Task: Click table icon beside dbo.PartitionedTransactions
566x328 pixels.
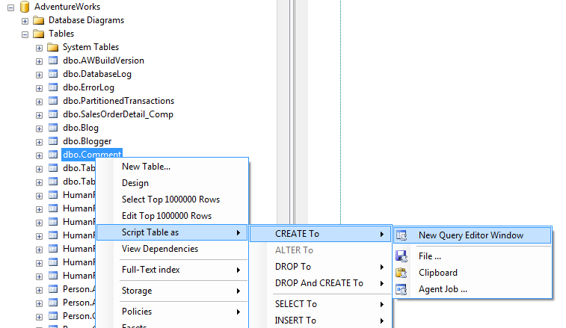Action: [53, 101]
